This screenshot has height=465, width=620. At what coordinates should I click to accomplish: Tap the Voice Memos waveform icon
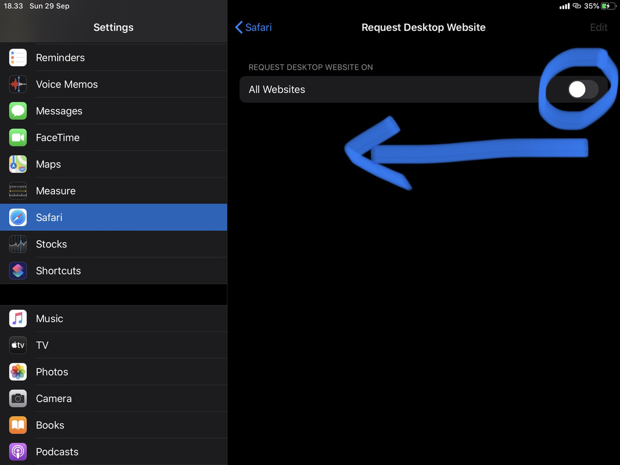click(18, 84)
